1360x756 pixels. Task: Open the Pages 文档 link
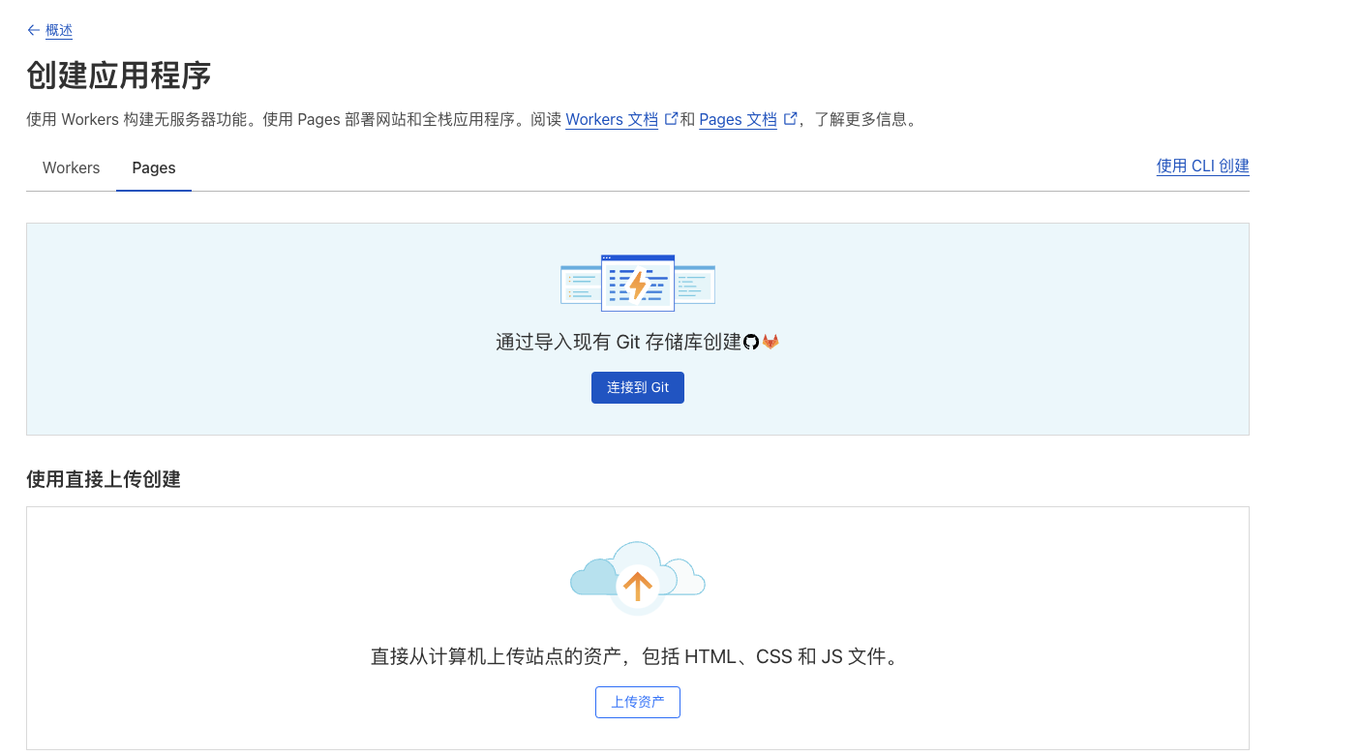coord(738,120)
